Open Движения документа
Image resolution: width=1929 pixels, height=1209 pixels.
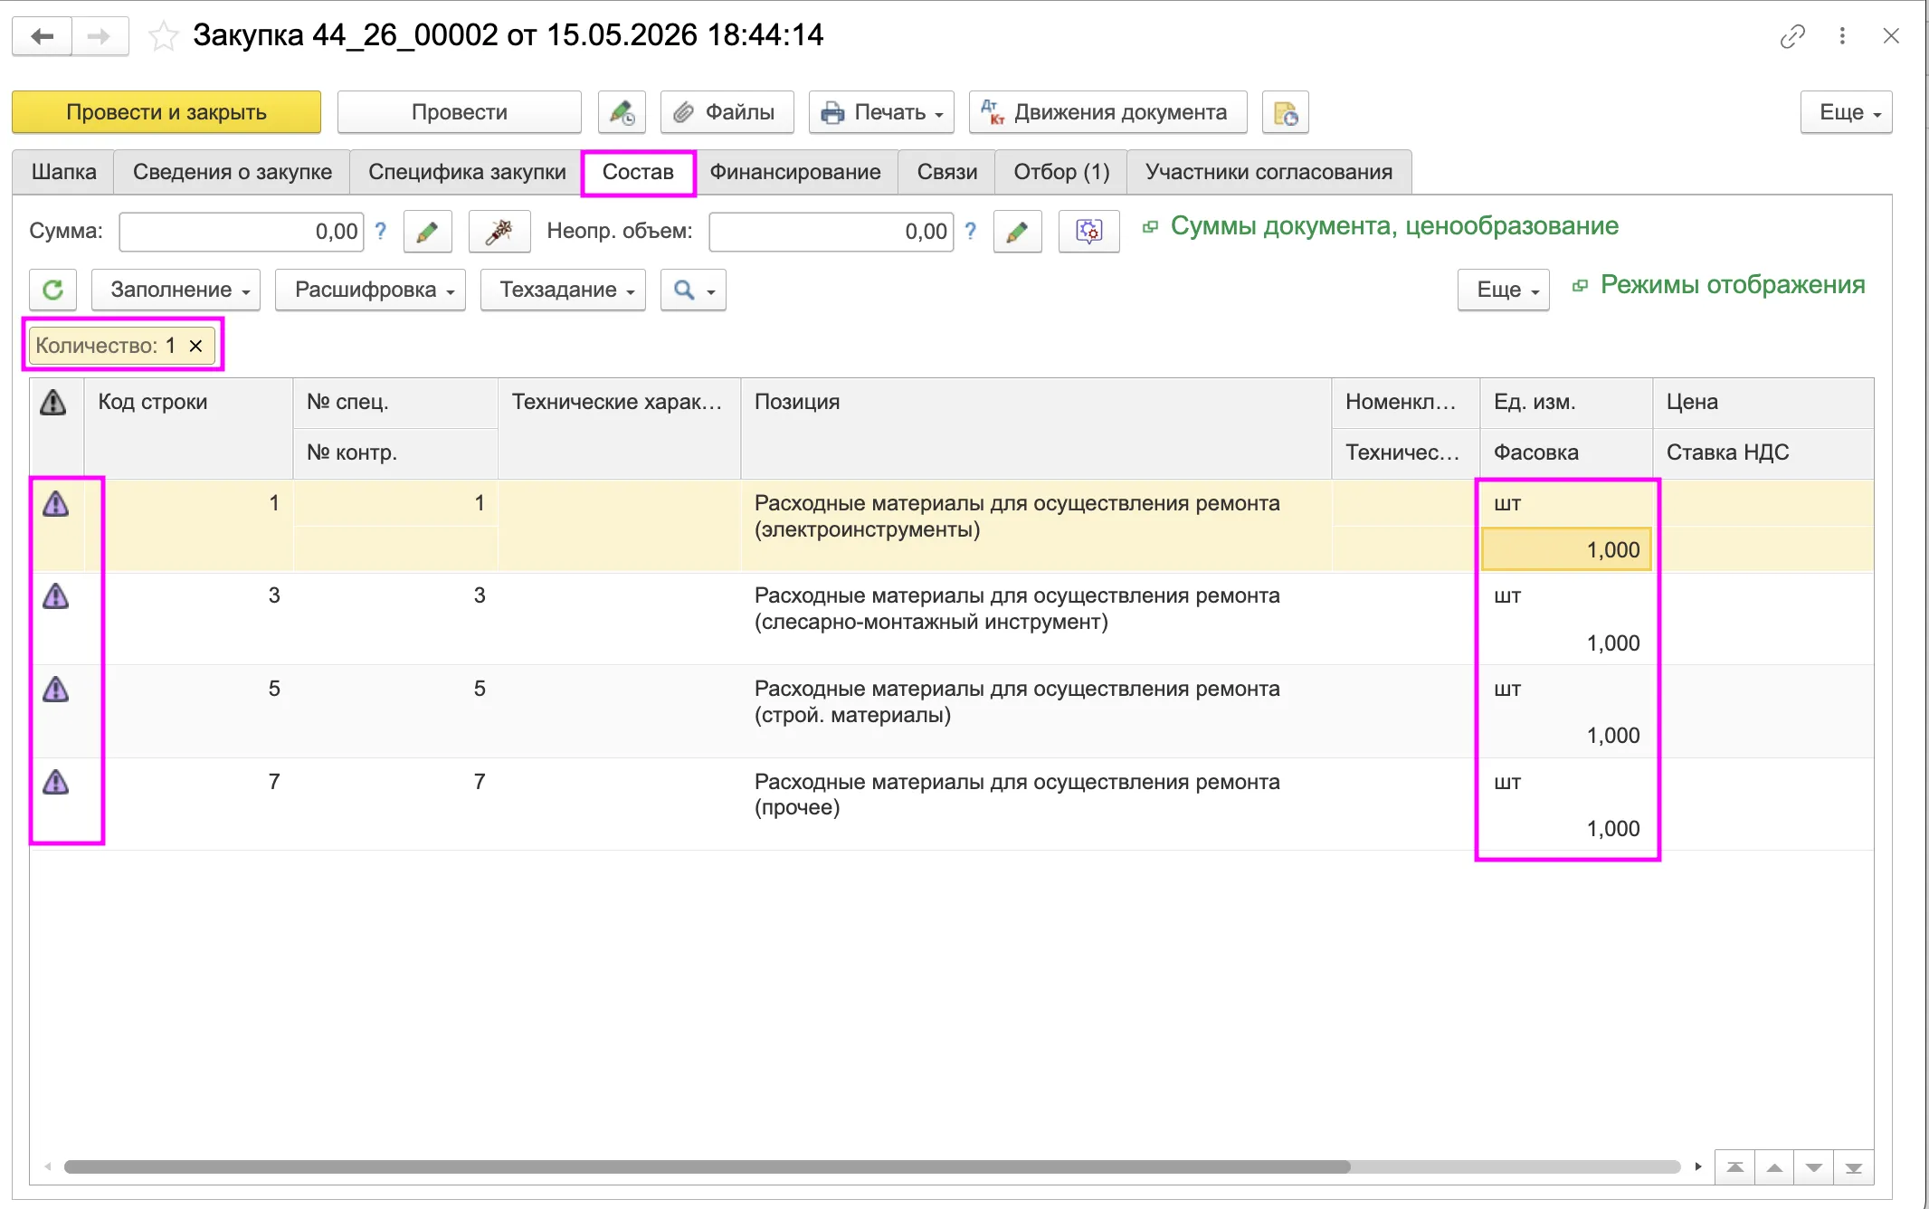click(x=1107, y=112)
